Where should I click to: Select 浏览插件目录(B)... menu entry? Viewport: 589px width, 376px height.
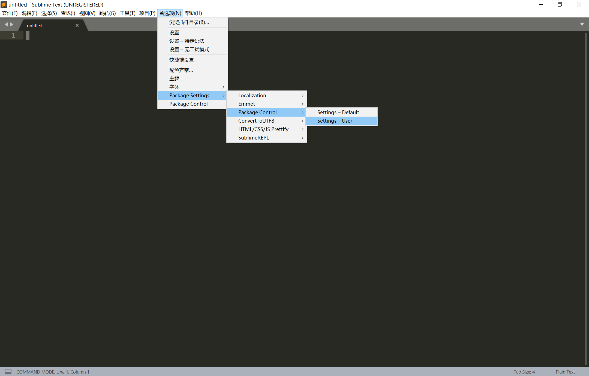coord(193,22)
